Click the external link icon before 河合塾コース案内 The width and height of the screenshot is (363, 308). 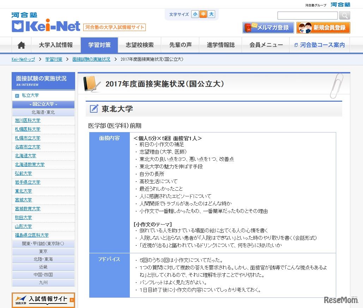(x=296, y=45)
